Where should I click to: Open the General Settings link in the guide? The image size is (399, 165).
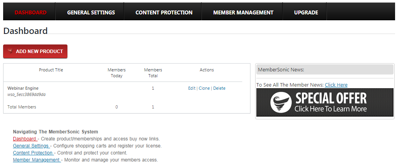tap(32, 146)
